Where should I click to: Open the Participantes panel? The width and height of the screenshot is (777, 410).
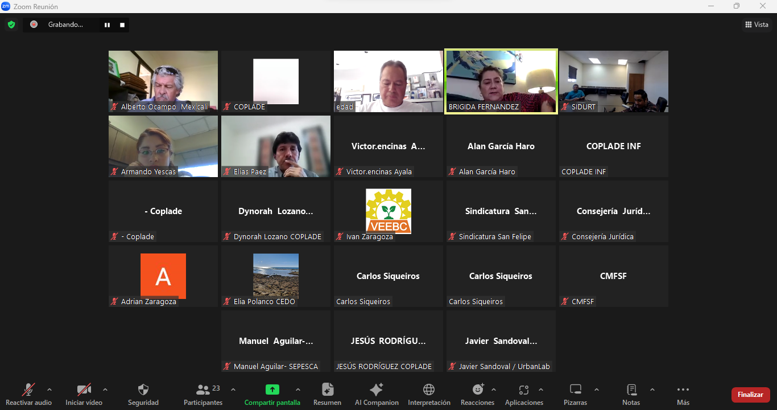click(203, 394)
